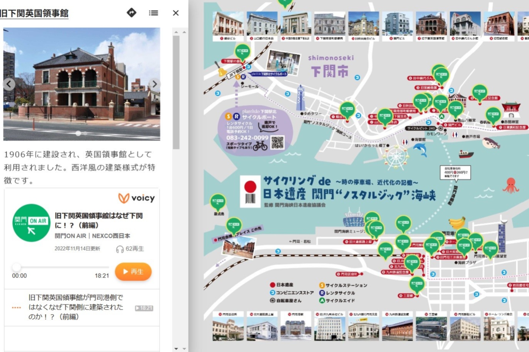Viewport: 529px width, 352px height.
Task: Show the next photo in the carousel
Action: (154, 84)
